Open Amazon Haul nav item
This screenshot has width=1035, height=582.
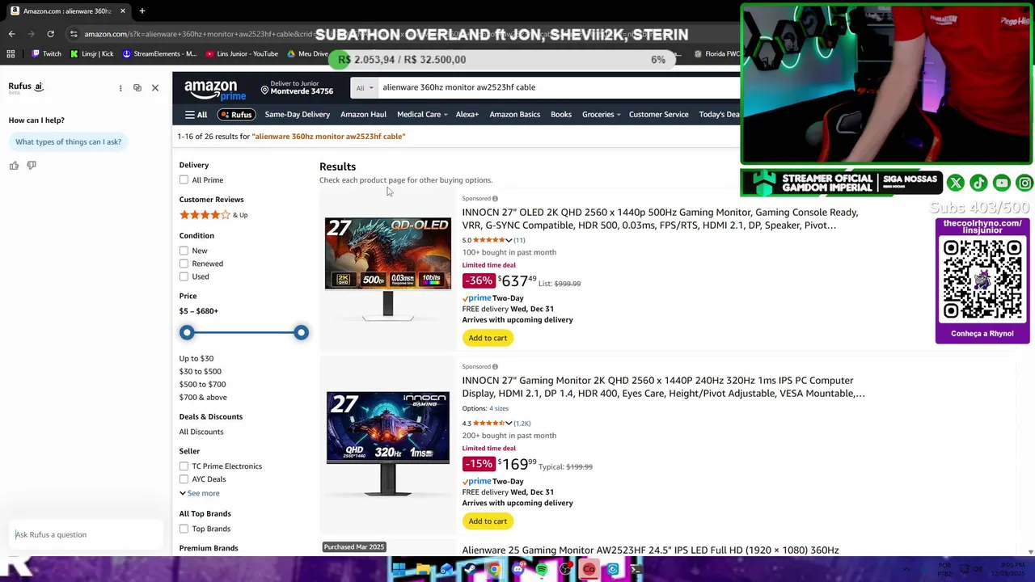pyautogui.click(x=363, y=115)
